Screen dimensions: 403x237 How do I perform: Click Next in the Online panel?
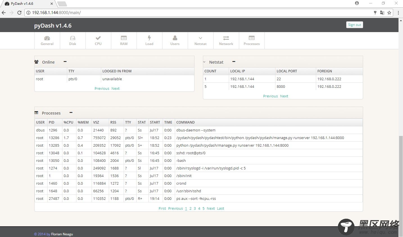point(116,88)
